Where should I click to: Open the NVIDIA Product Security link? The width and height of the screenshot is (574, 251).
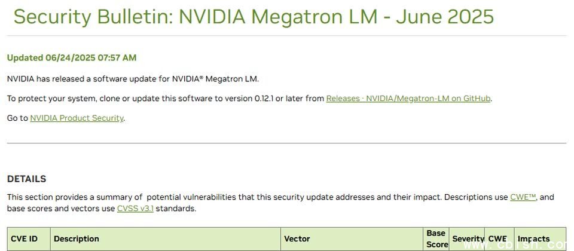[77, 118]
